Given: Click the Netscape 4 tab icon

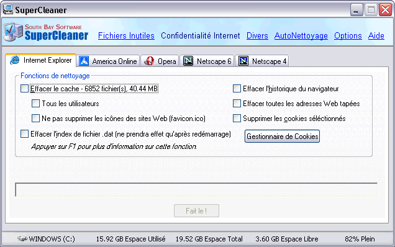Looking at the screenshot, I should pyautogui.click(x=243, y=61).
